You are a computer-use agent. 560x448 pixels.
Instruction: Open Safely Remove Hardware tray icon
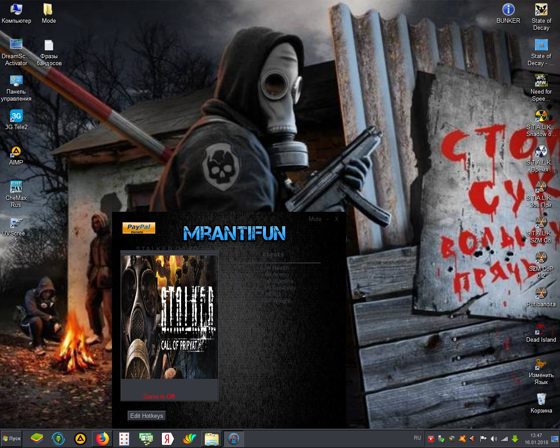(441, 439)
